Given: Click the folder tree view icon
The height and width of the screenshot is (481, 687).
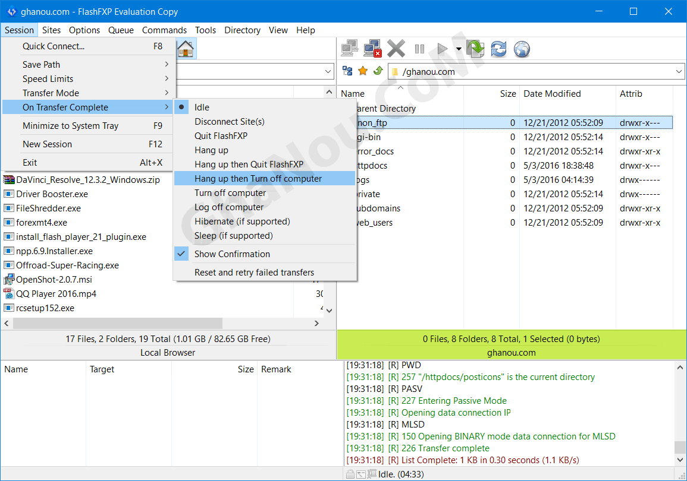Looking at the screenshot, I should coord(347,71).
